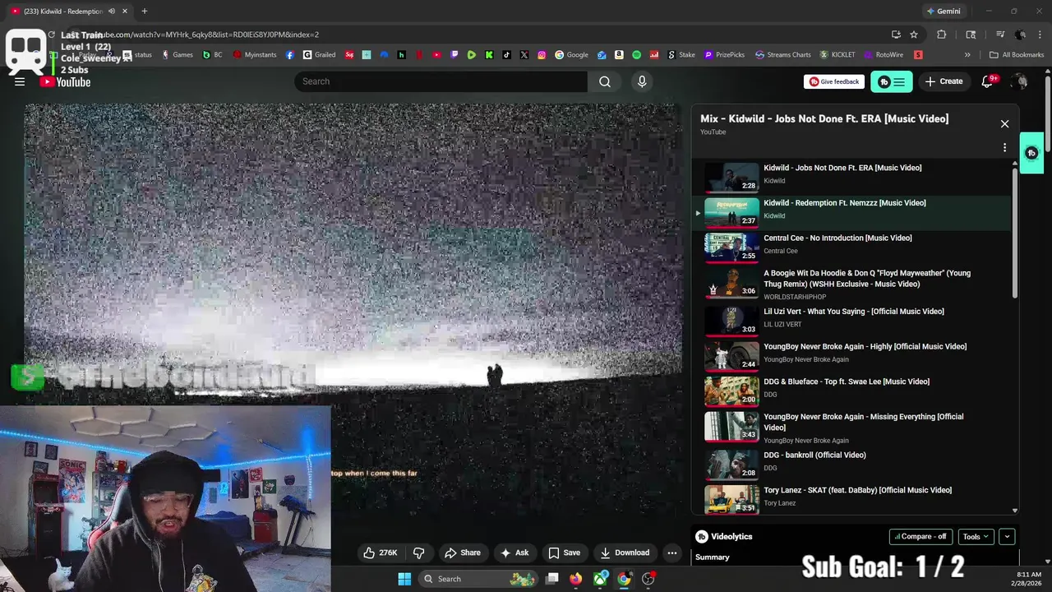
Task: Open more actions ellipsis below the video
Action: pyautogui.click(x=672, y=553)
